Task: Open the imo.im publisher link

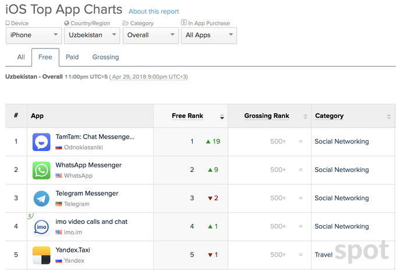Action: click(x=73, y=232)
